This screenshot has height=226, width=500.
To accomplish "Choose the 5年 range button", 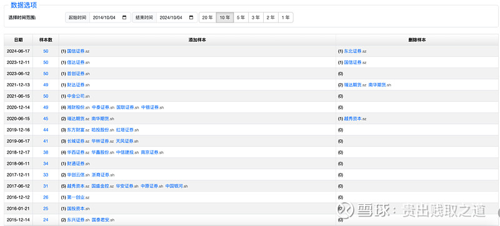I will [x=241, y=18].
